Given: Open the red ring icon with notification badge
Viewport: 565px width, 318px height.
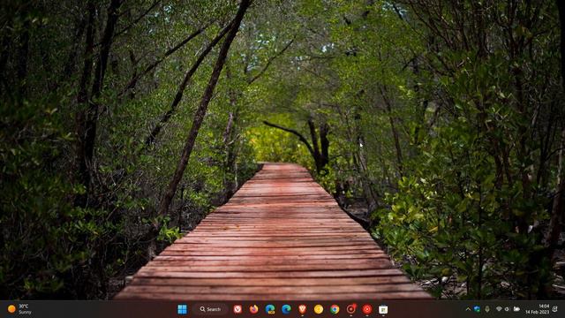Looking at the screenshot, I should click(351, 309).
